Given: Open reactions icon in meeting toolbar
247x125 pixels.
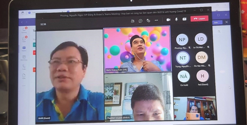Looking at the screenshot, I should (148, 21).
